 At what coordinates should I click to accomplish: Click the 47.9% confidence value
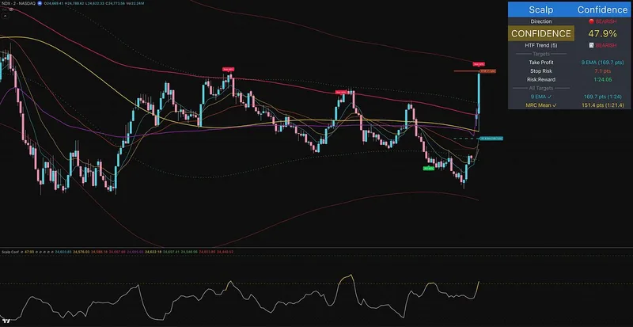pyautogui.click(x=602, y=33)
